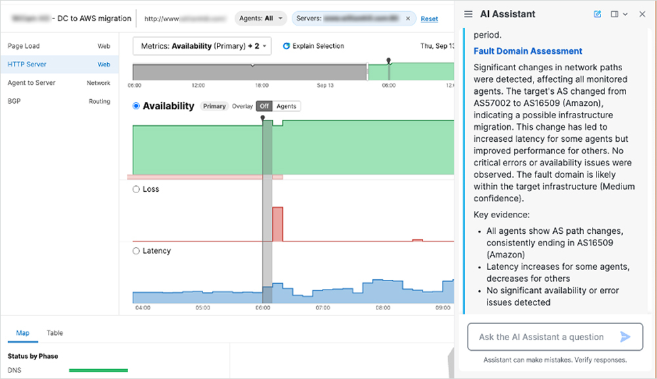Start a new AI Assistant conversation

pyautogui.click(x=597, y=13)
